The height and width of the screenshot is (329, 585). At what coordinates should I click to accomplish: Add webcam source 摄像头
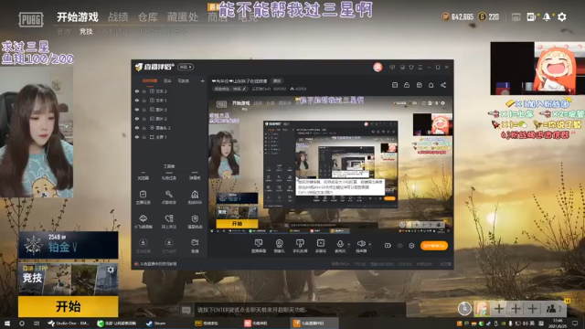(x=279, y=246)
